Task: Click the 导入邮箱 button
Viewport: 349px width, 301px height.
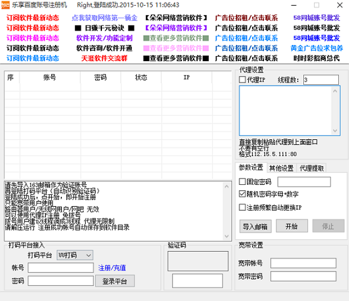Action: (255, 226)
